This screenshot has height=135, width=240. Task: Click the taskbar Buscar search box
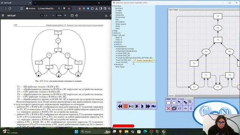[95, 132]
